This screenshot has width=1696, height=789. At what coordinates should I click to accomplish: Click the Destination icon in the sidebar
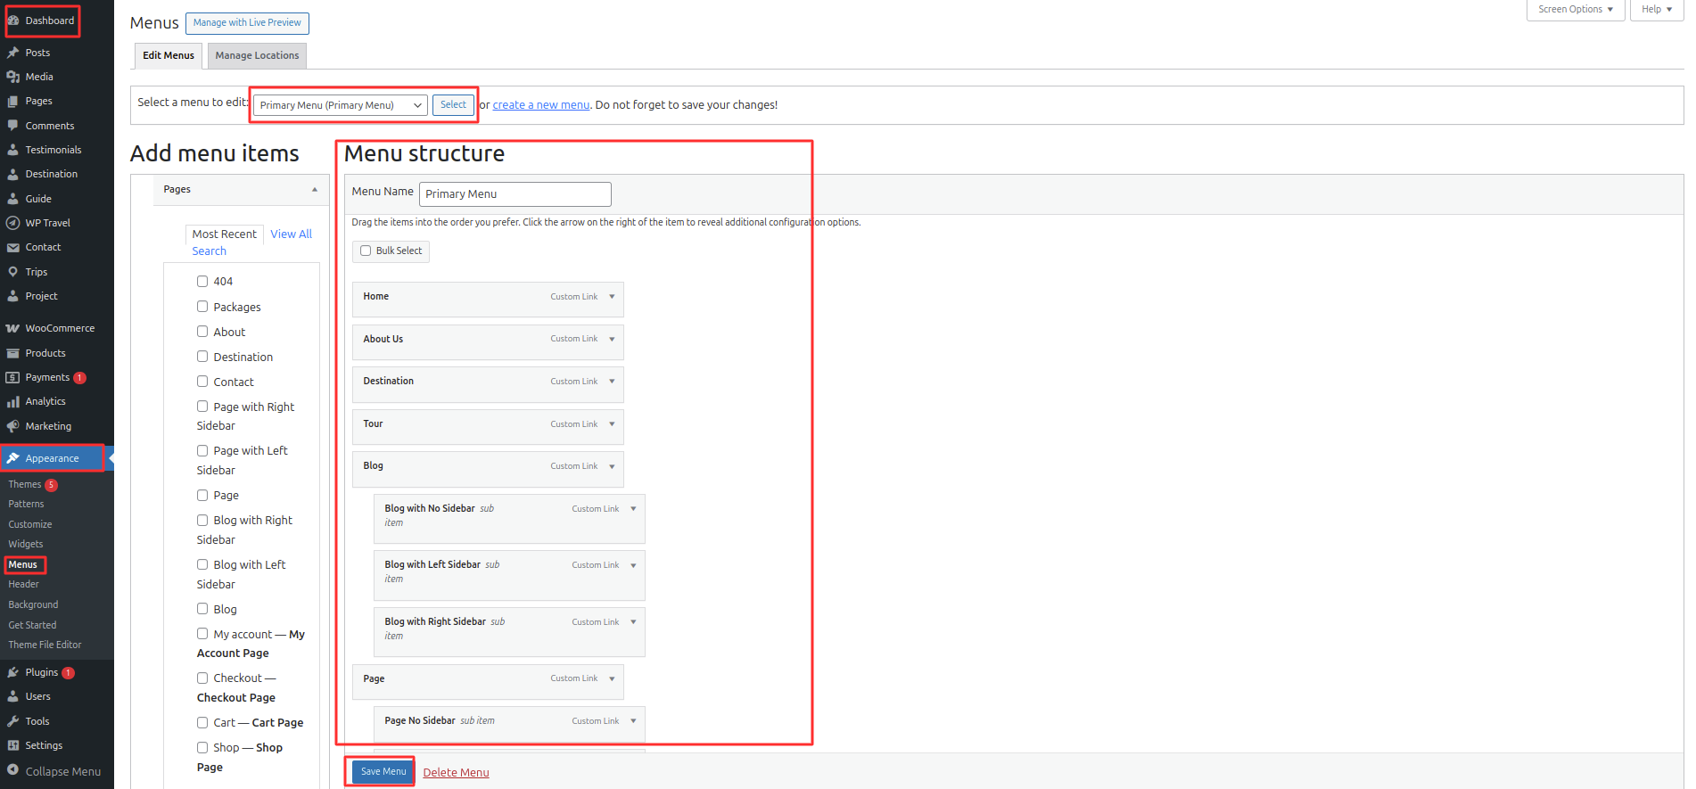(x=13, y=174)
